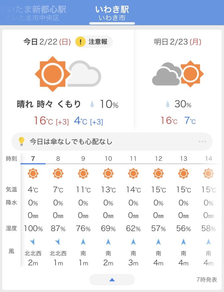Tap the umbrella advice message text

click(71, 141)
